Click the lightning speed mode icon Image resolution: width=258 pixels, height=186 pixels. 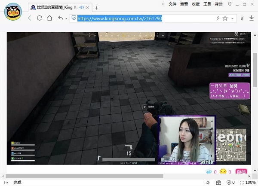[x=218, y=18]
